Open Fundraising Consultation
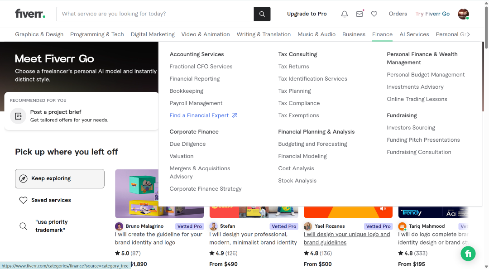Screen dimensions: 489x269 tap(419, 152)
